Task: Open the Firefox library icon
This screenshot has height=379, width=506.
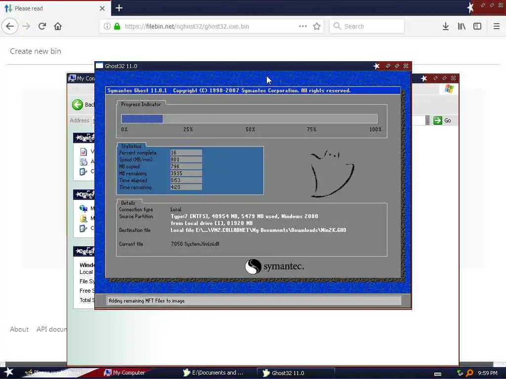Action: pos(462,26)
